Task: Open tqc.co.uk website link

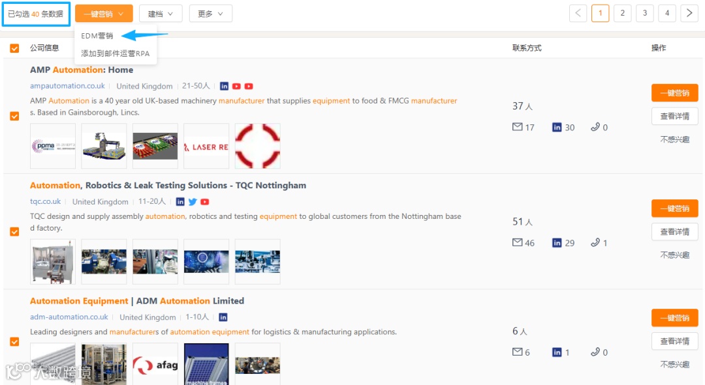Action: point(46,201)
